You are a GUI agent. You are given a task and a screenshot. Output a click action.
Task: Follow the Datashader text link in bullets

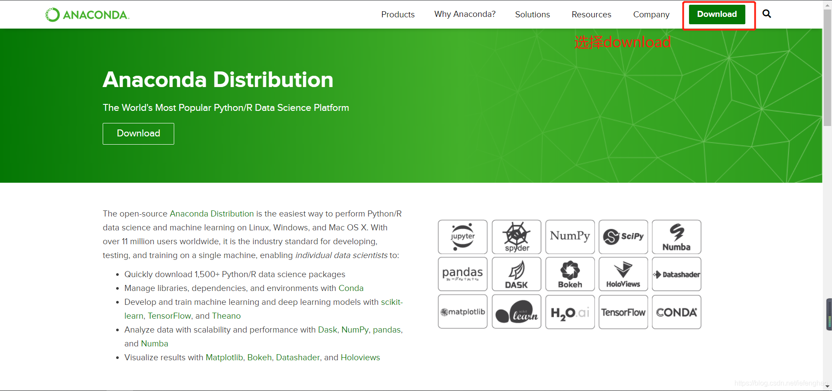tap(298, 357)
